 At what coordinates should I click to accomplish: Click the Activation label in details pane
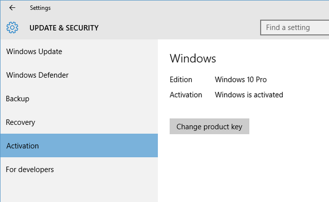click(186, 95)
